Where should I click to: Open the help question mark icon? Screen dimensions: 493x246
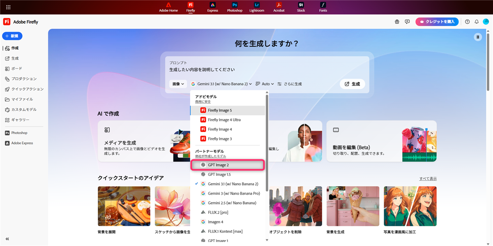pyautogui.click(x=467, y=22)
